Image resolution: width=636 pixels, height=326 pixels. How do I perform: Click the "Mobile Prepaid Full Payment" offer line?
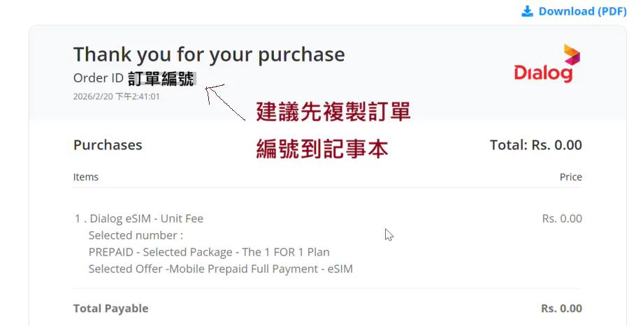tap(221, 269)
